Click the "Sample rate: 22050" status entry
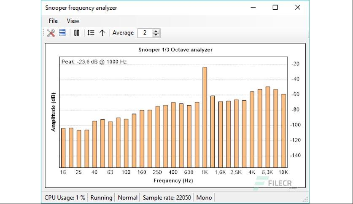Screen dimensions: 353x204 (167, 198)
